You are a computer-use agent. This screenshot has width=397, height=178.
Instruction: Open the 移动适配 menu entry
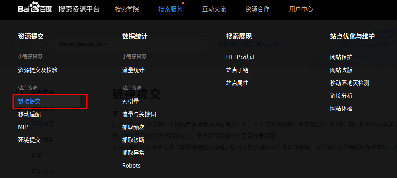click(x=29, y=115)
